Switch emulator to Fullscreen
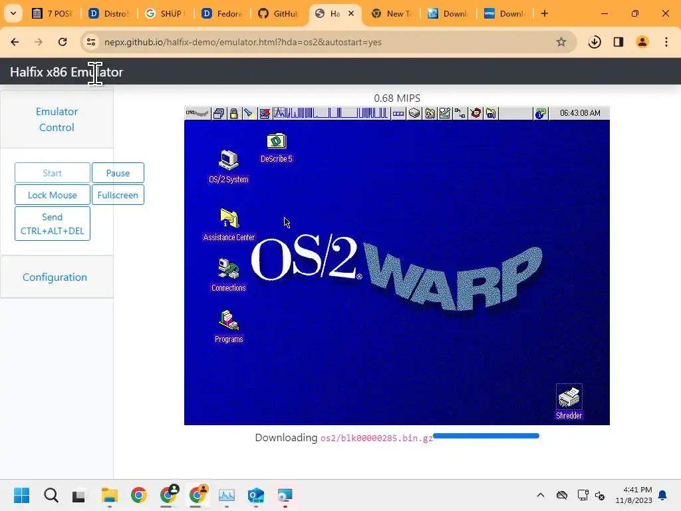This screenshot has width=681, height=511. [118, 195]
